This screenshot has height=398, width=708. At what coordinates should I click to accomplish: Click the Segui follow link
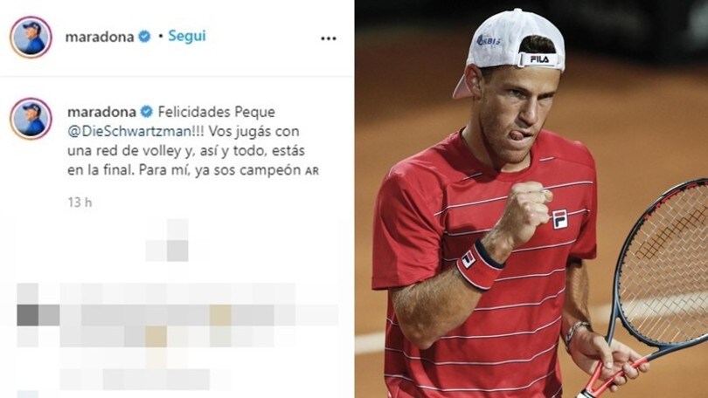(x=187, y=36)
